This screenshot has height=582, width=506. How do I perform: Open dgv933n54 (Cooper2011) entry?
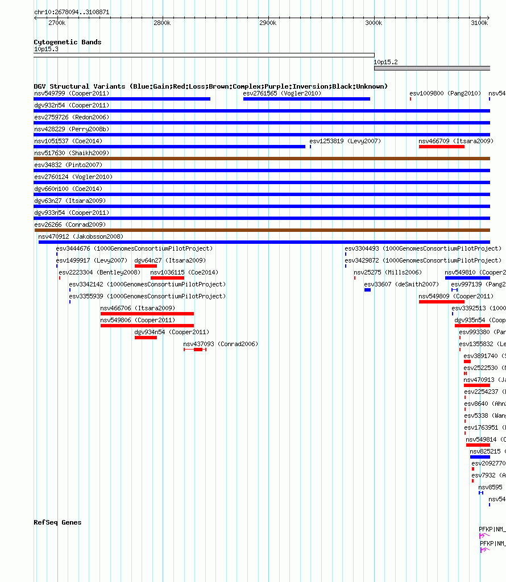point(72,213)
